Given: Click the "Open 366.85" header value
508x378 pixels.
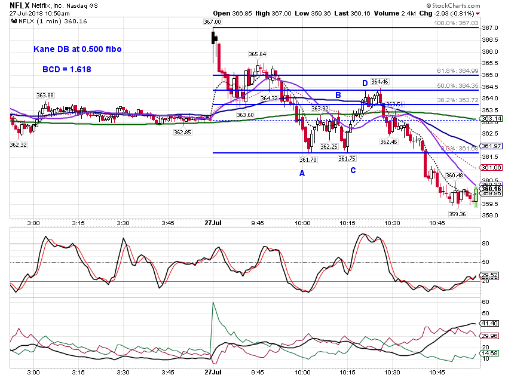Looking at the screenshot, I should point(232,13).
